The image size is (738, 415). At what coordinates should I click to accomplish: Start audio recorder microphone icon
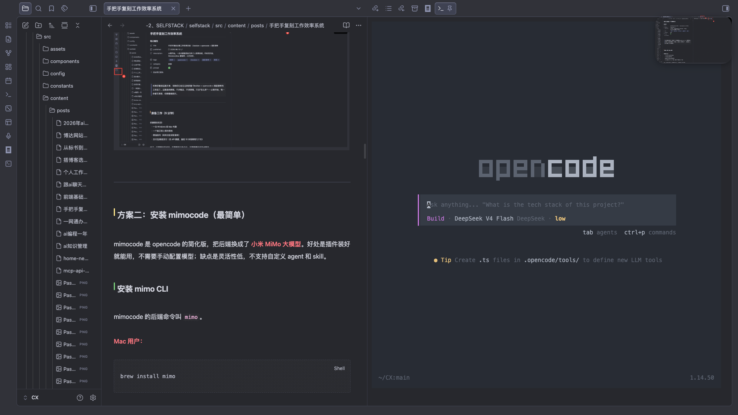point(8,136)
